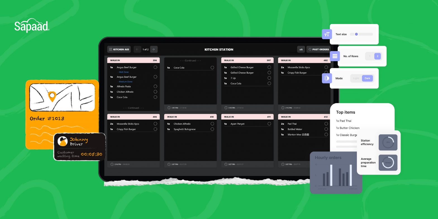Image resolution: width=438 pixels, height=219 pixels.
Task: Click the clock icon in order 402 footer
Action: [283, 108]
